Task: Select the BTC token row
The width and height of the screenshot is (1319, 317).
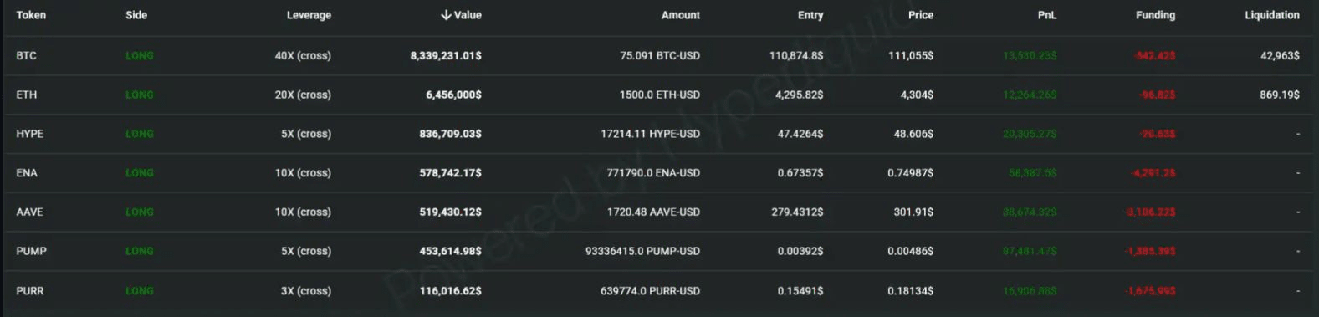Action: pyautogui.click(x=659, y=55)
